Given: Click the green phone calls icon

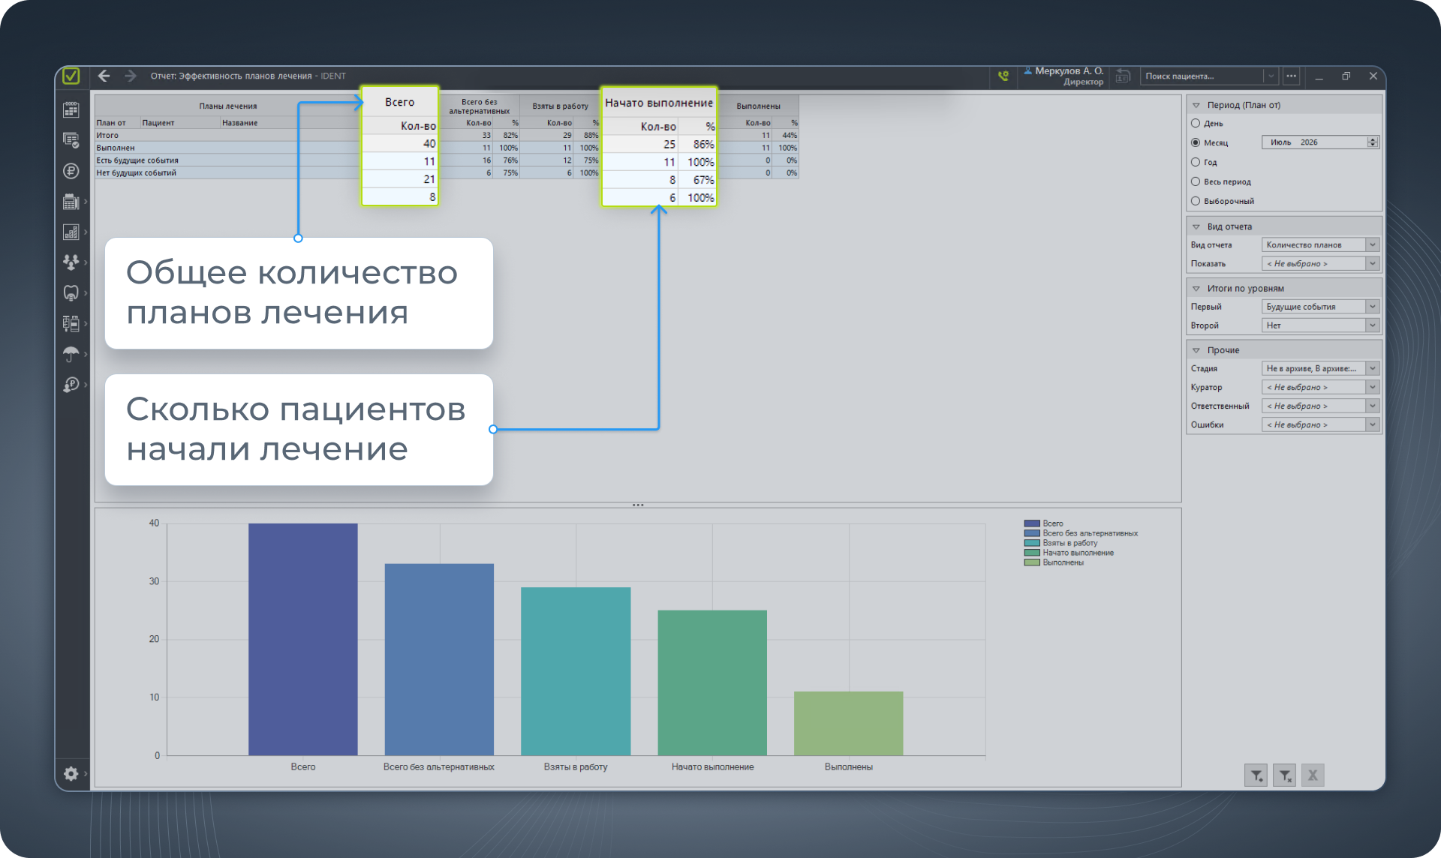Looking at the screenshot, I should coord(1003,76).
